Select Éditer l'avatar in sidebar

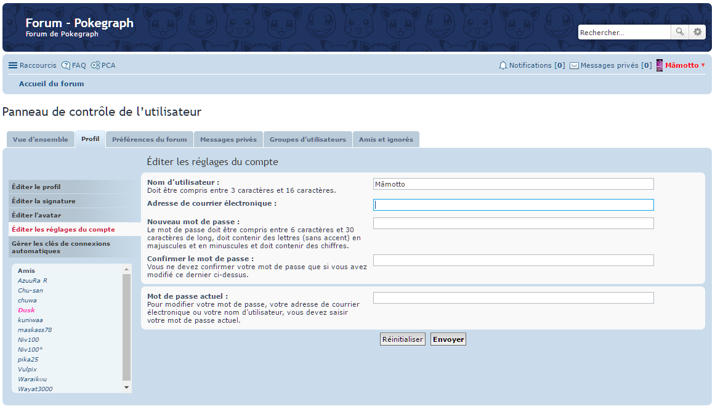36,215
